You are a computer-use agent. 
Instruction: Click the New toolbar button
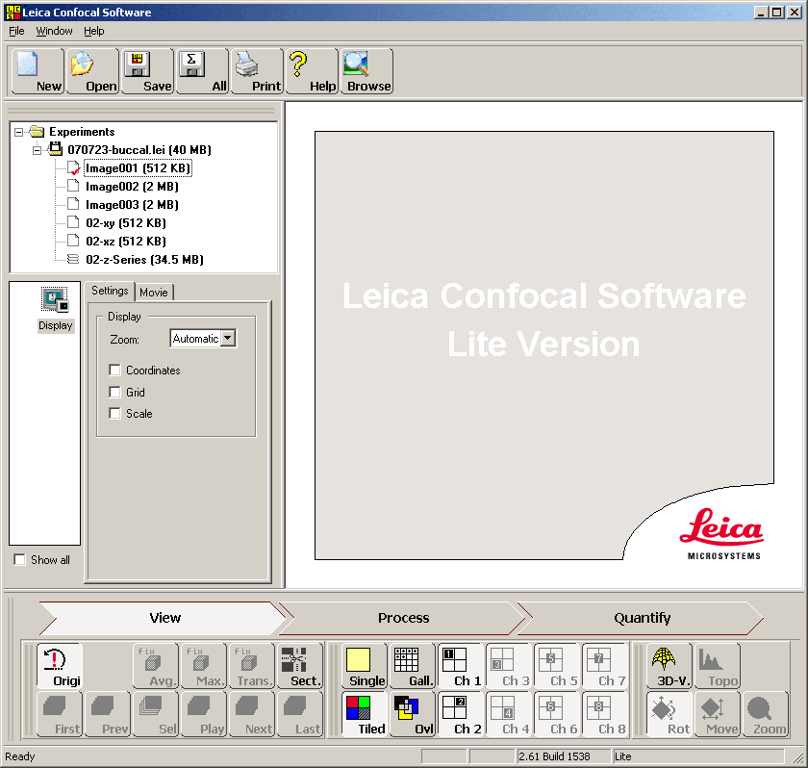pos(38,71)
